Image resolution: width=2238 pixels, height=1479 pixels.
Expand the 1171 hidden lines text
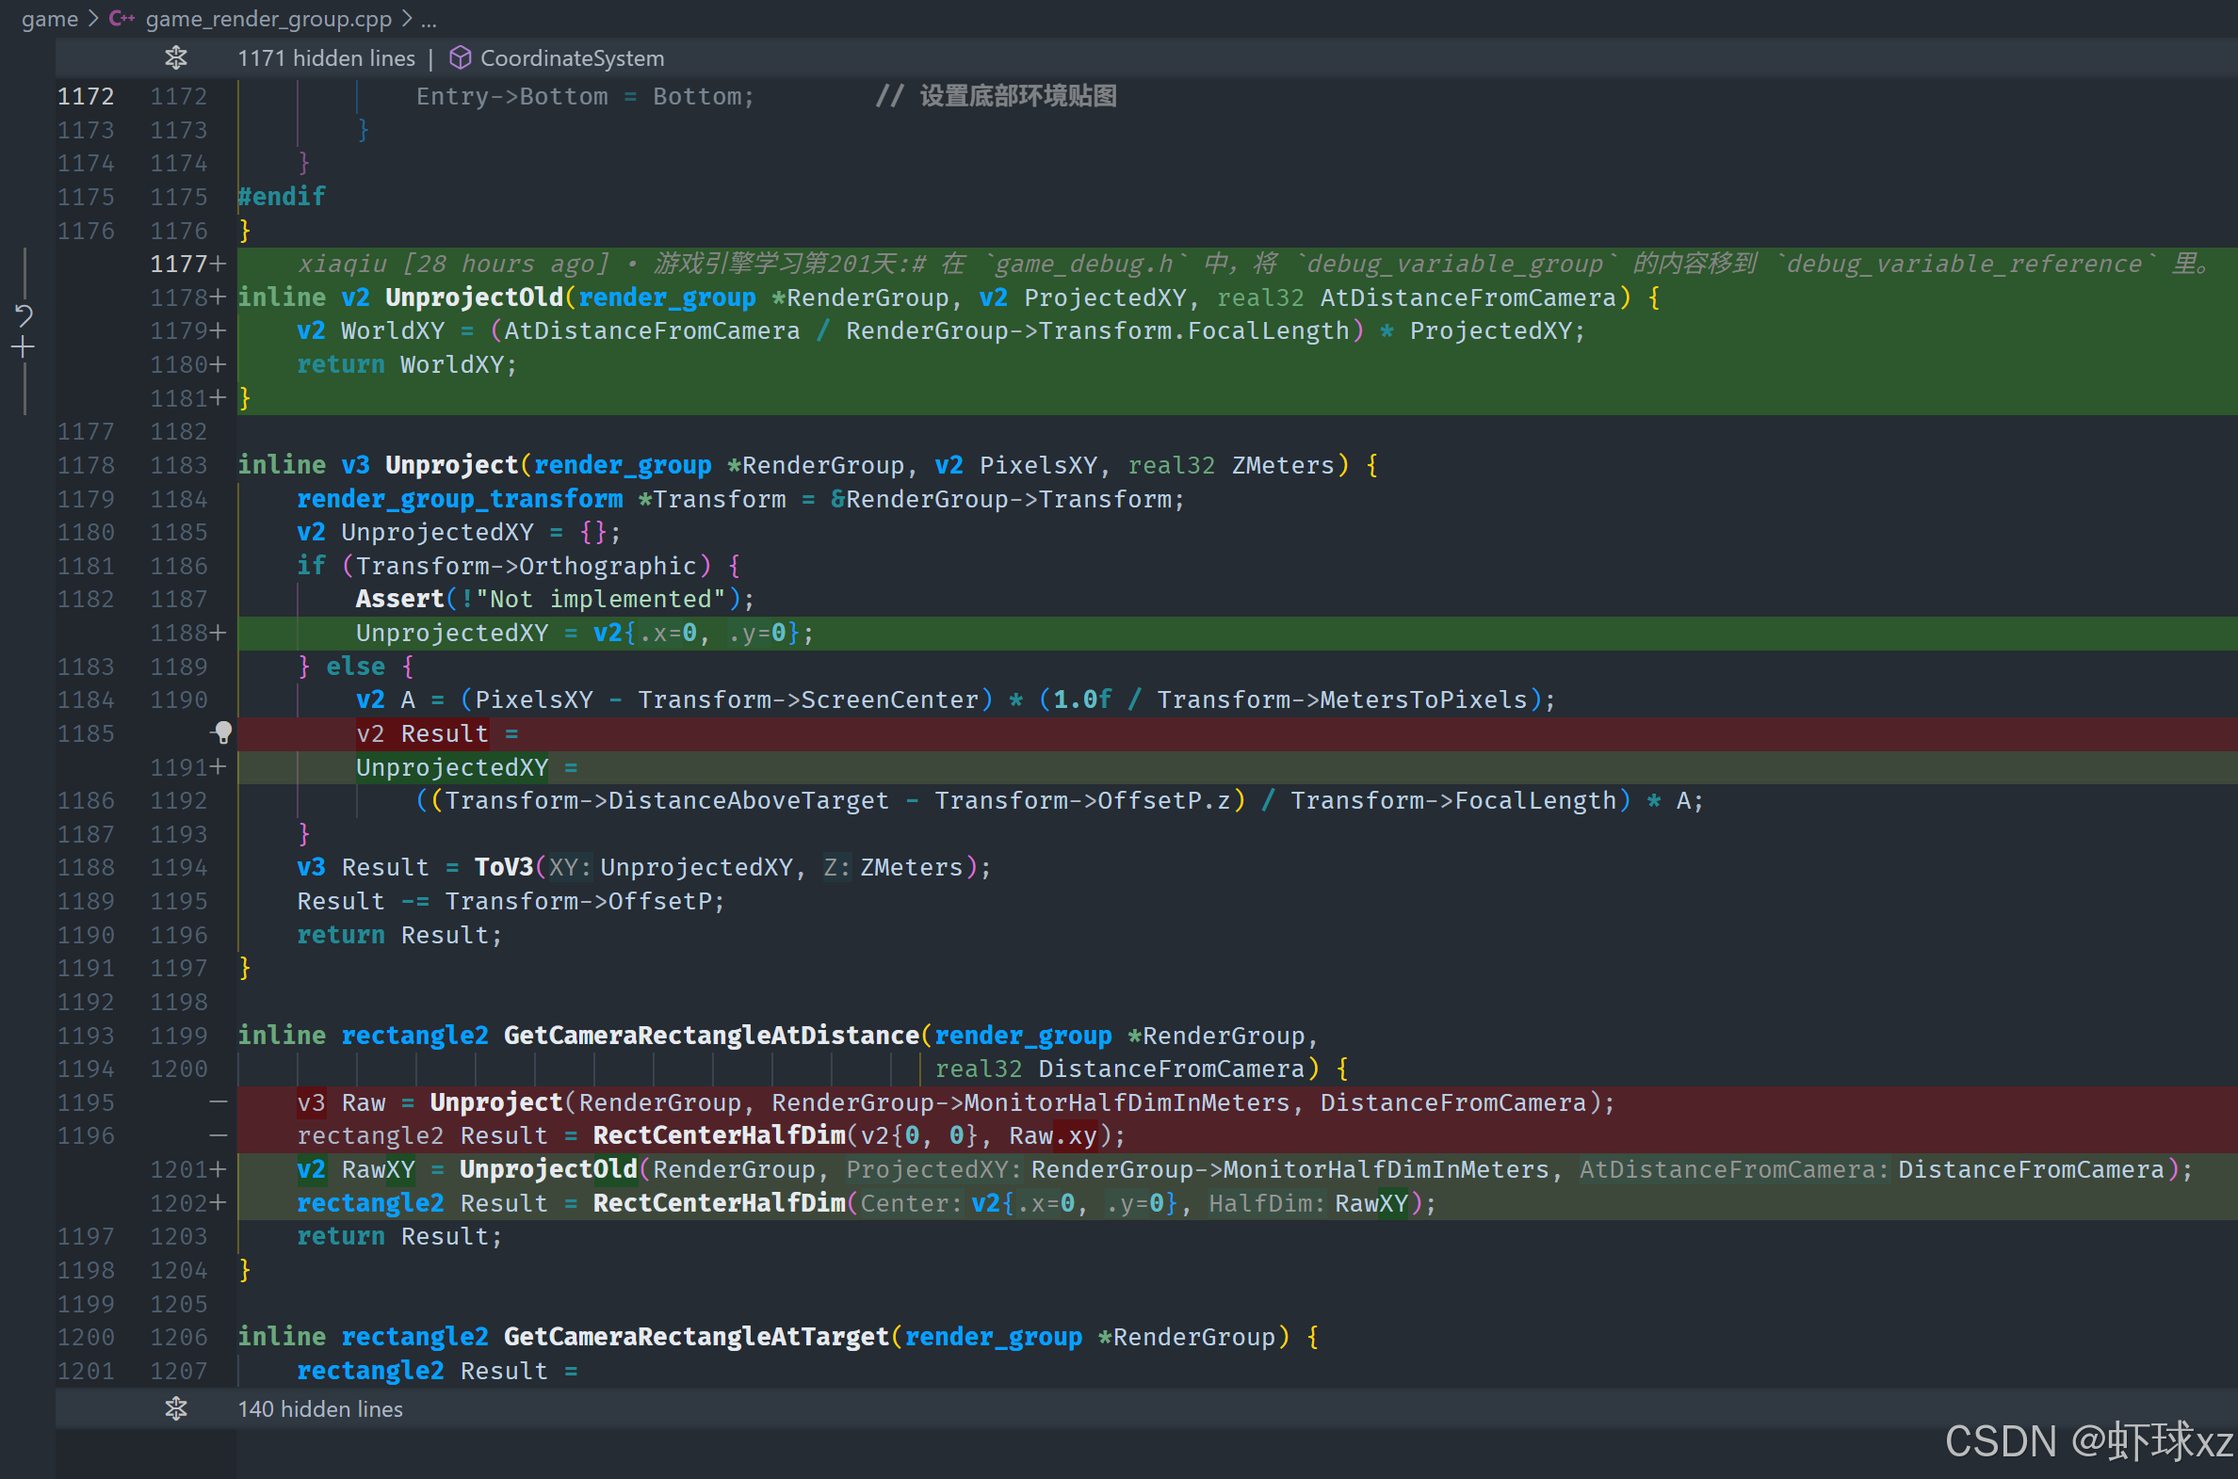tap(326, 57)
